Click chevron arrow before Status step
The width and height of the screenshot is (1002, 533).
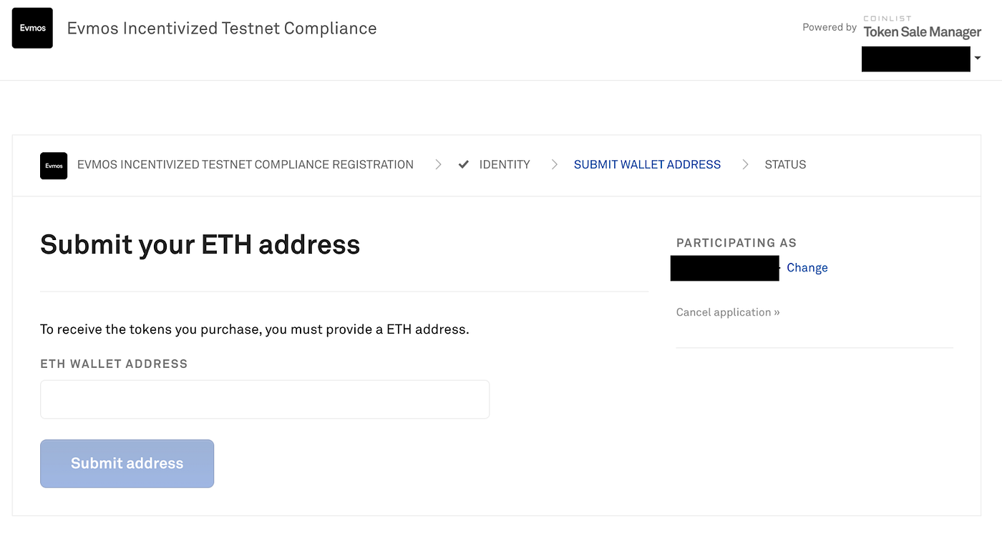pyautogui.click(x=745, y=165)
